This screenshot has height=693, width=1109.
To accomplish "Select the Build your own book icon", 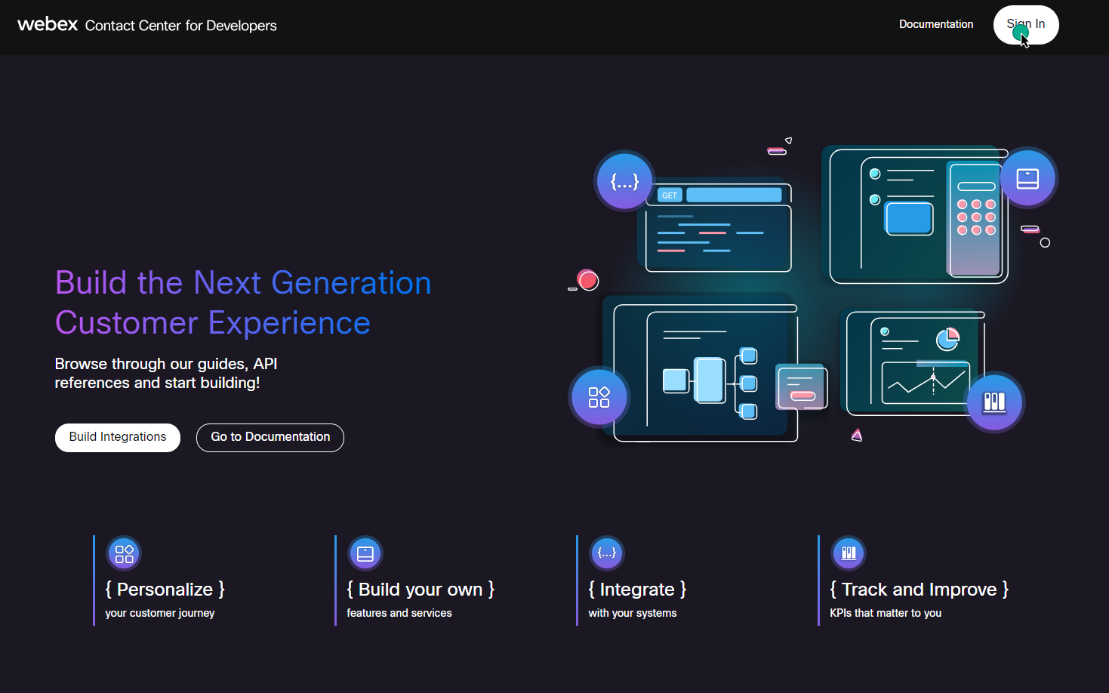I will click(365, 553).
